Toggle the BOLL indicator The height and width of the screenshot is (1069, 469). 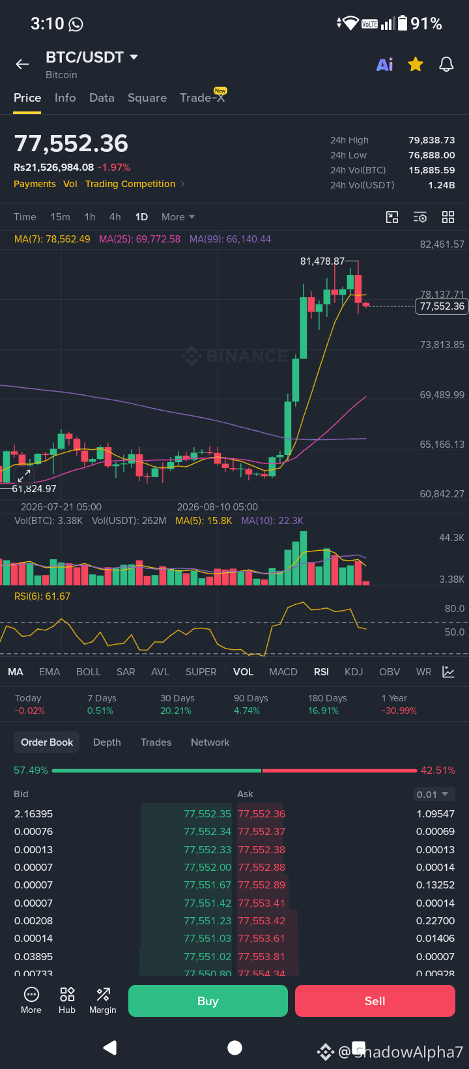point(89,672)
